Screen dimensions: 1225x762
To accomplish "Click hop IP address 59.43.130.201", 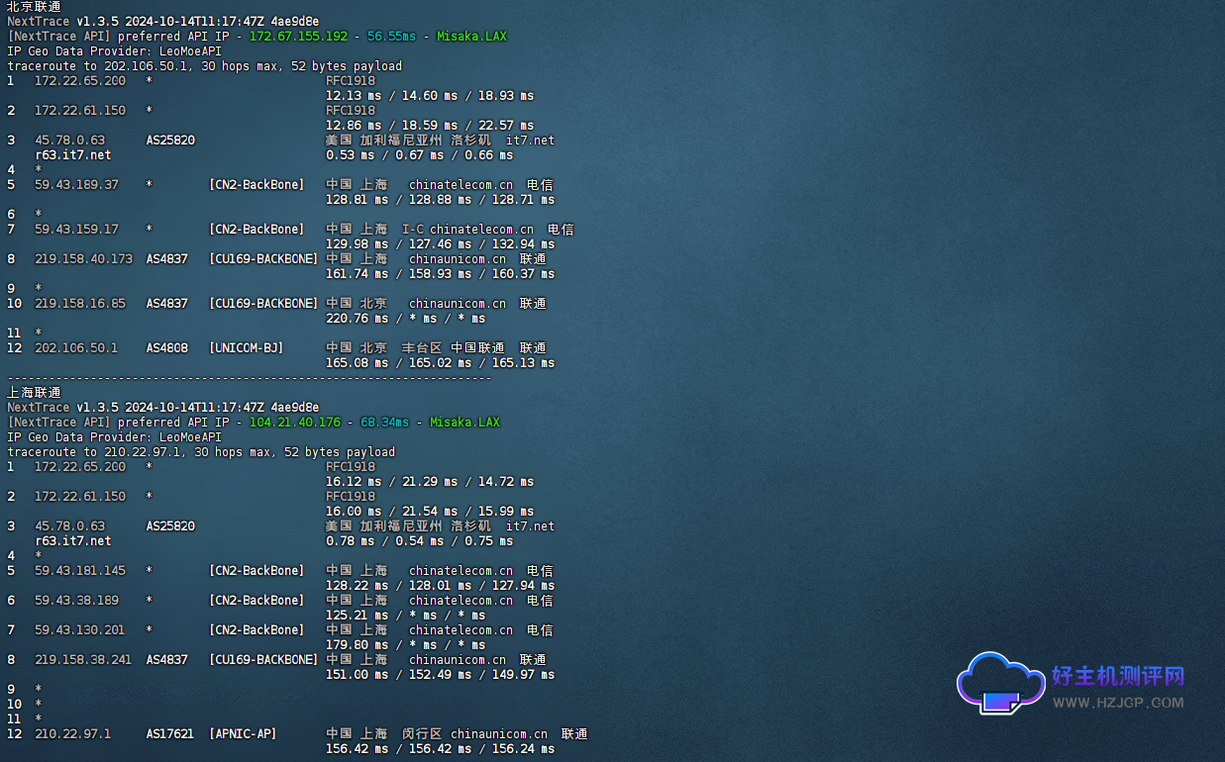I will (x=80, y=630).
